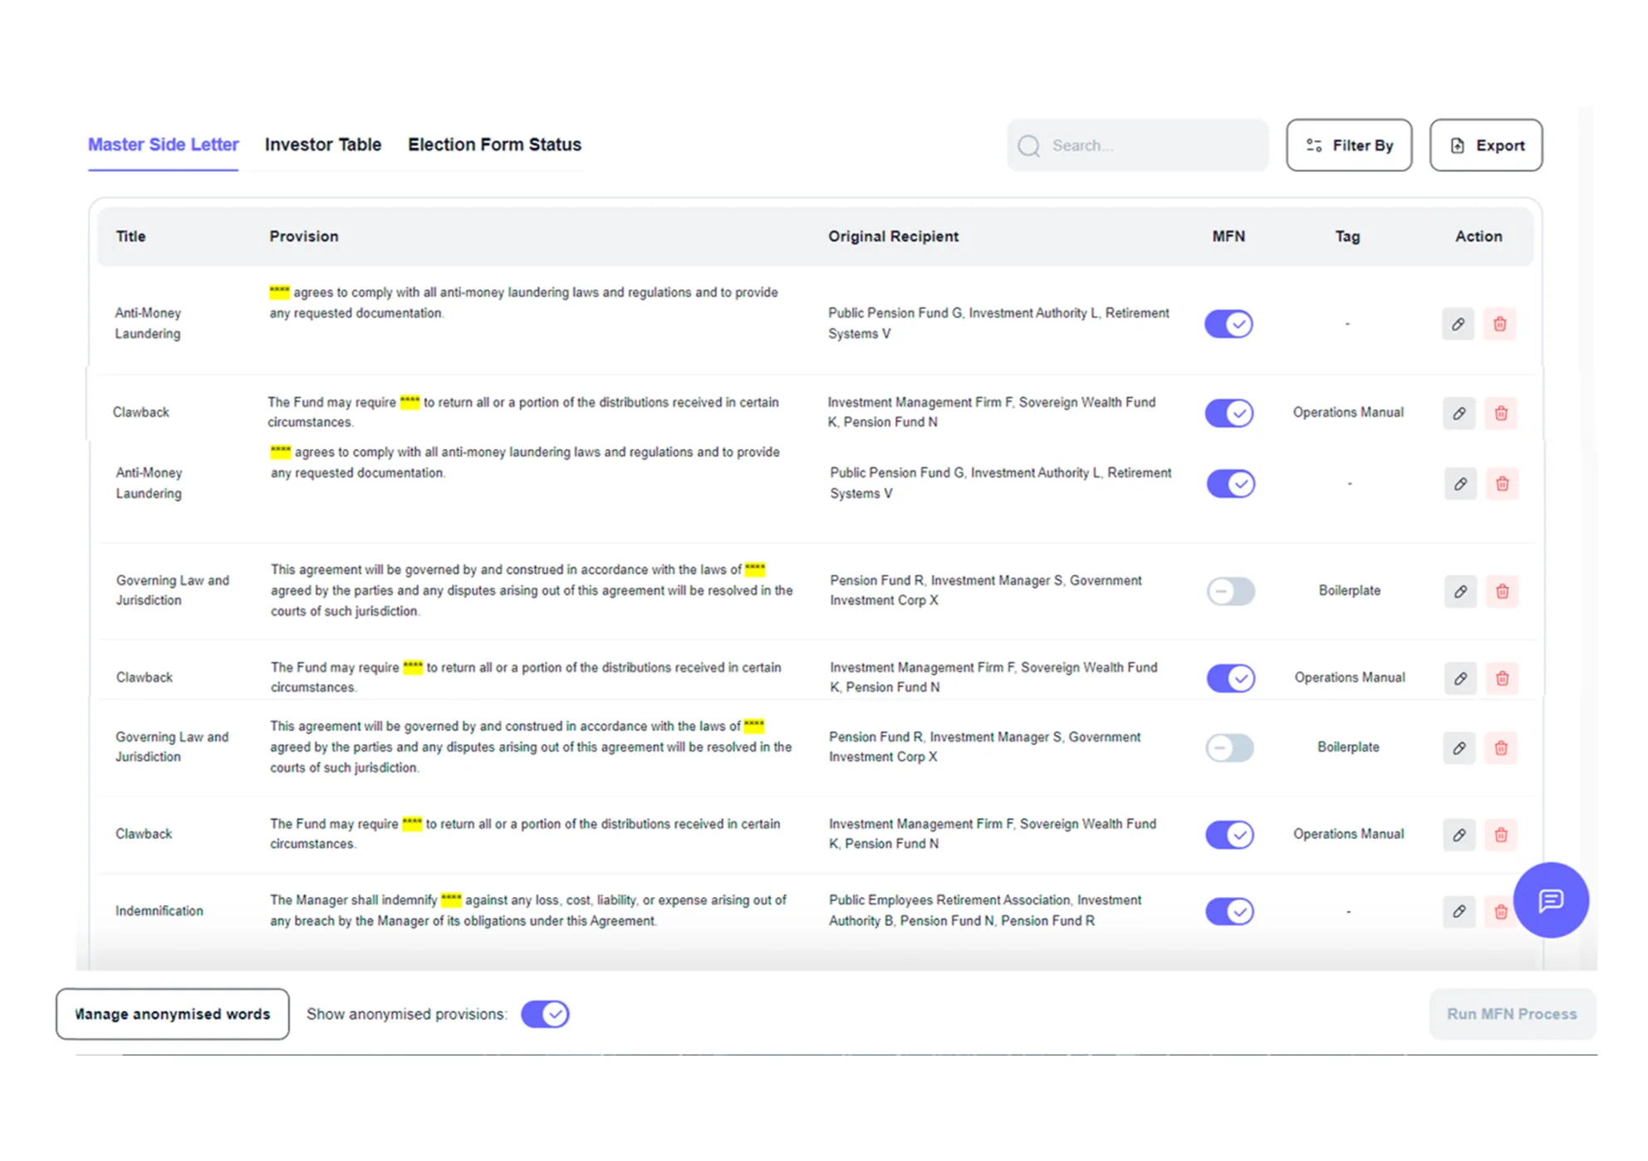This screenshot has height=1161, width=1648.
Task: Click Manage anonymised words
Action: click(x=173, y=1014)
